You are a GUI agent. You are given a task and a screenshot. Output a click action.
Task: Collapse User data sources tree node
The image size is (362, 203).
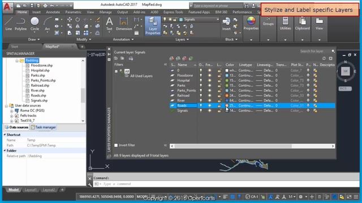point(7,105)
